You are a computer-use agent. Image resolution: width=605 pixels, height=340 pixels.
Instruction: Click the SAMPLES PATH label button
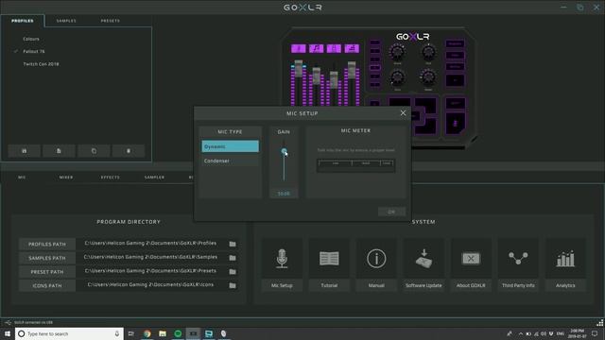click(47, 258)
